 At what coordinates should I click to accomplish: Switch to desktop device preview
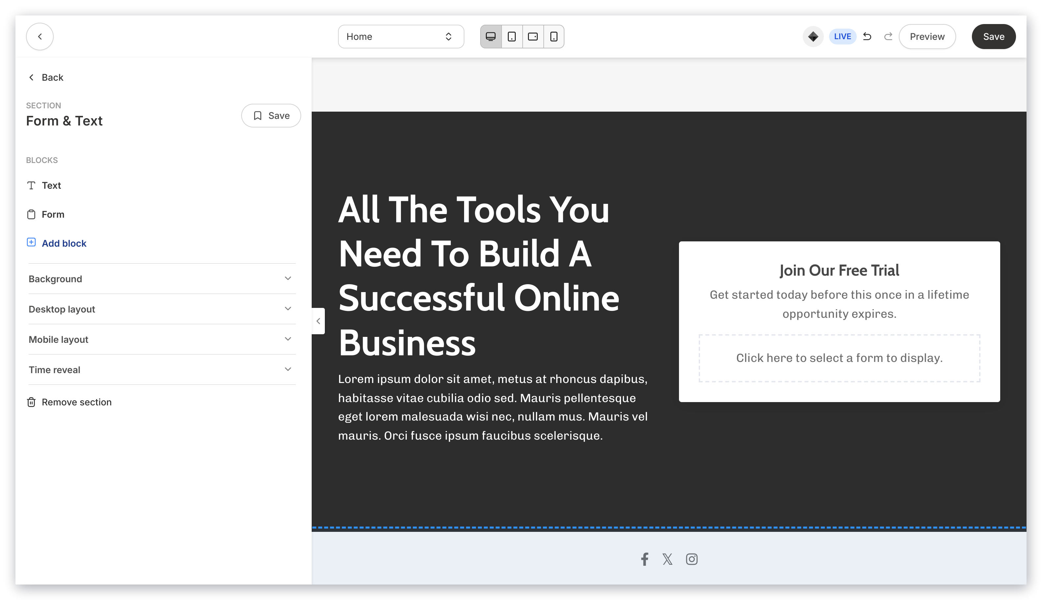tap(491, 37)
